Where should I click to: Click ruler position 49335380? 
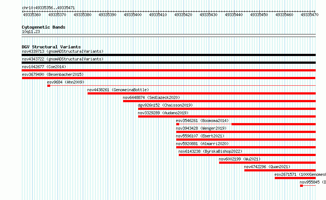tap(82, 15)
